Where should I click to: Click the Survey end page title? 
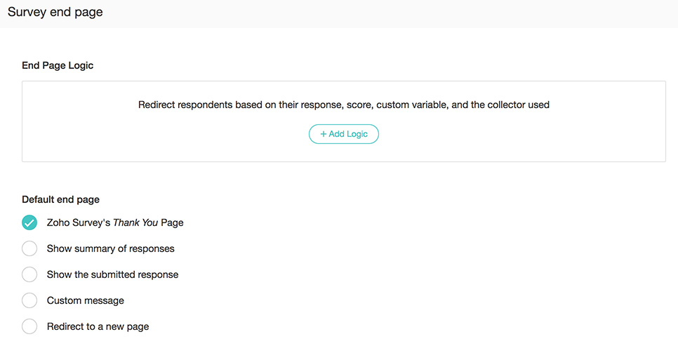tap(55, 12)
